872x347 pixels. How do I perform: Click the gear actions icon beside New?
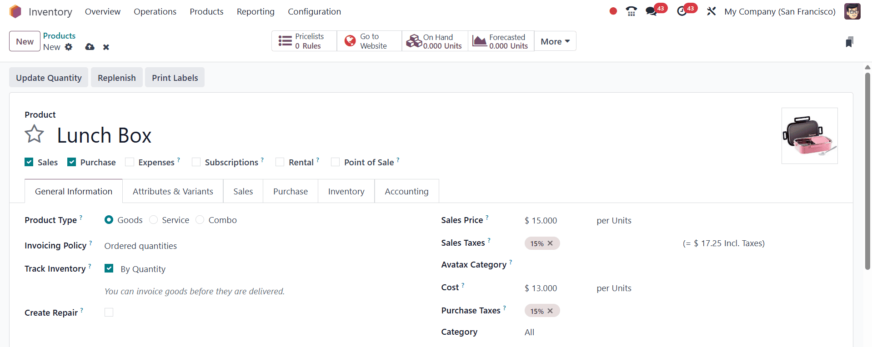click(69, 47)
